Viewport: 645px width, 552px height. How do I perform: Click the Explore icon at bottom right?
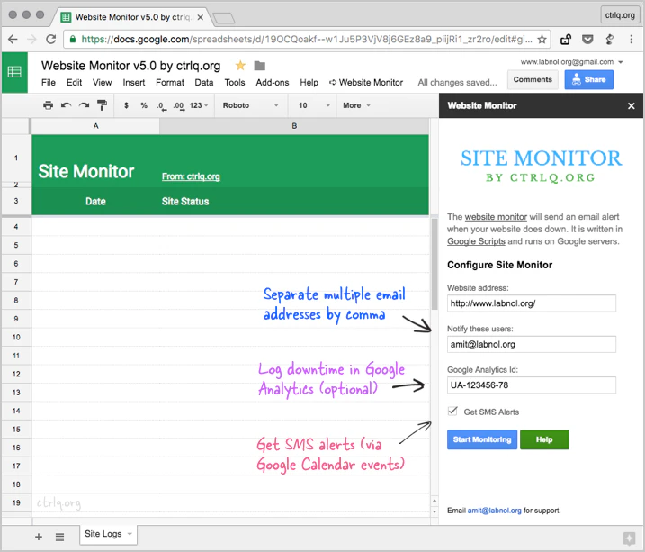point(629,538)
